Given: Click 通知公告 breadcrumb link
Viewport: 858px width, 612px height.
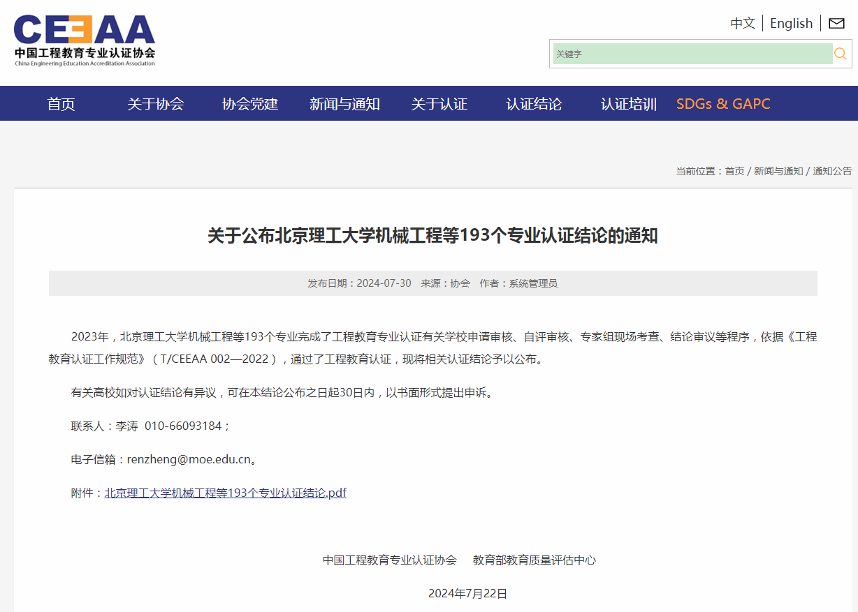Looking at the screenshot, I should tap(832, 171).
